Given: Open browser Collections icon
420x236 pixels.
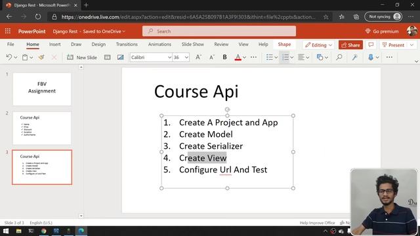Looking at the screenshot, I should point(356,17).
